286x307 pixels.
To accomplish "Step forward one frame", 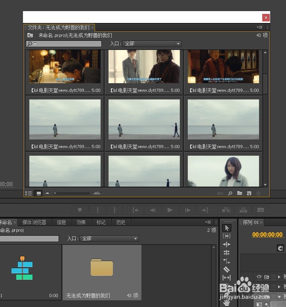I will click(187, 210).
